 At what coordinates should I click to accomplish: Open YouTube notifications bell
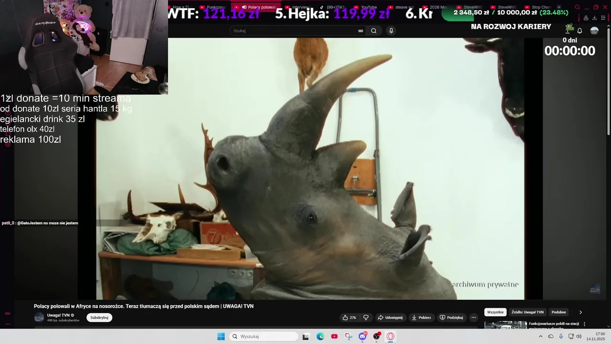579,31
